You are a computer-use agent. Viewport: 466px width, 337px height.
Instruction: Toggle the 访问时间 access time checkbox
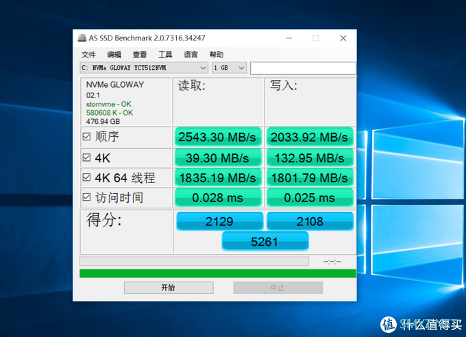(86, 197)
